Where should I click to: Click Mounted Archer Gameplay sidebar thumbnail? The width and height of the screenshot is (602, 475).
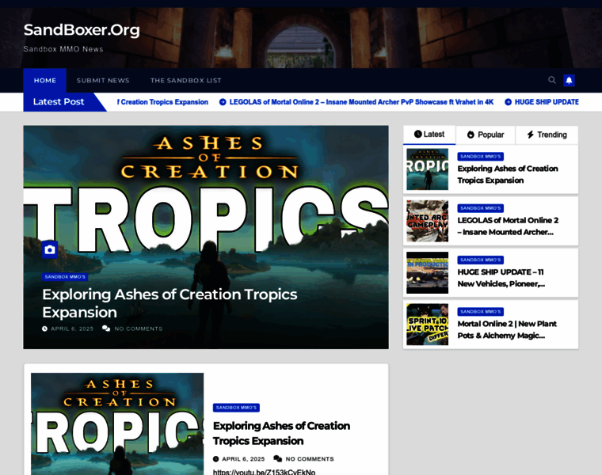tap(427, 221)
